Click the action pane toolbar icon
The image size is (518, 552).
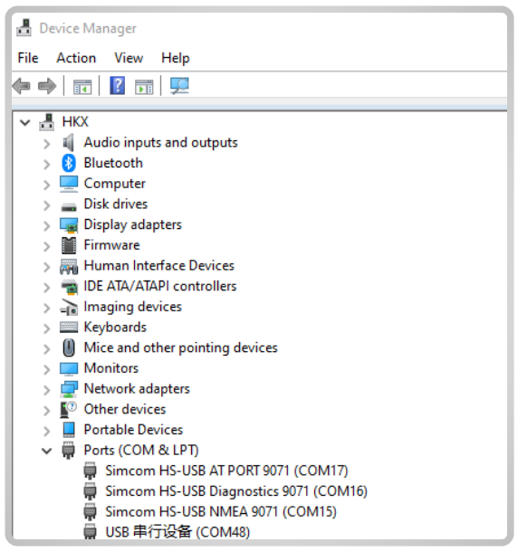144,87
